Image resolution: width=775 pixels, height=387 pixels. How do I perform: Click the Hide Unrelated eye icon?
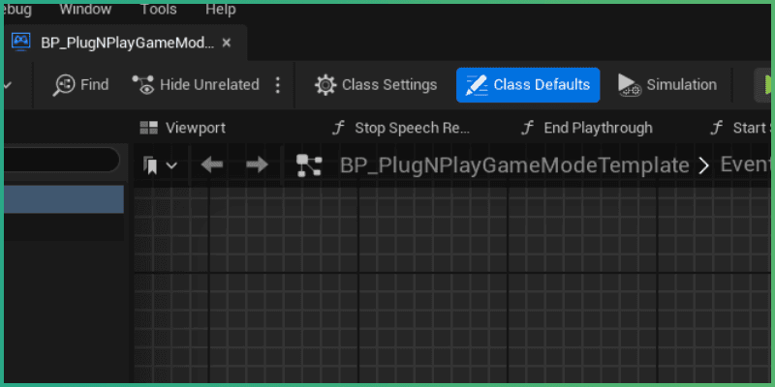pyautogui.click(x=143, y=85)
